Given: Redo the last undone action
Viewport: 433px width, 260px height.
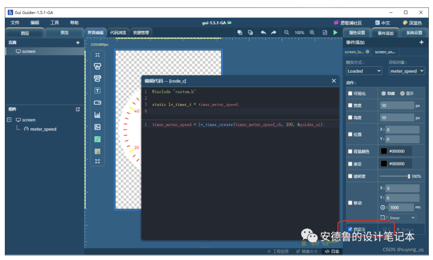Looking at the screenshot, I should [x=274, y=33].
